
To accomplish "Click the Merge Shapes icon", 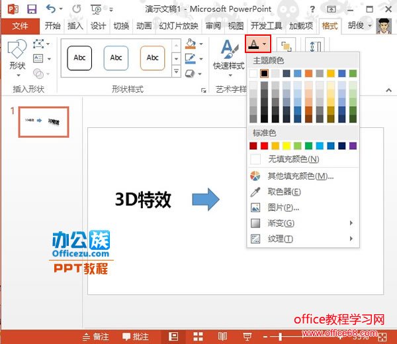I will coord(38,74).
